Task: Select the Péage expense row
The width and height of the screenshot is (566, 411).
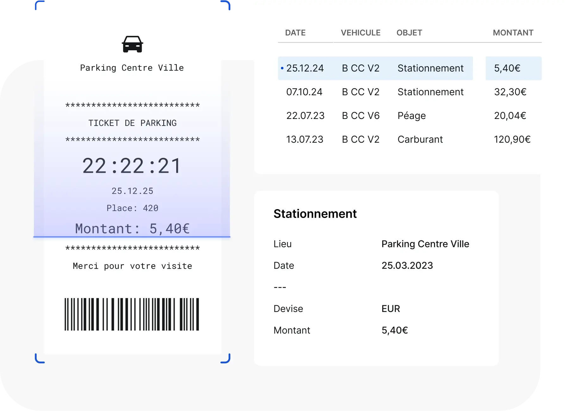Action: pyautogui.click(x=375, y=115)
